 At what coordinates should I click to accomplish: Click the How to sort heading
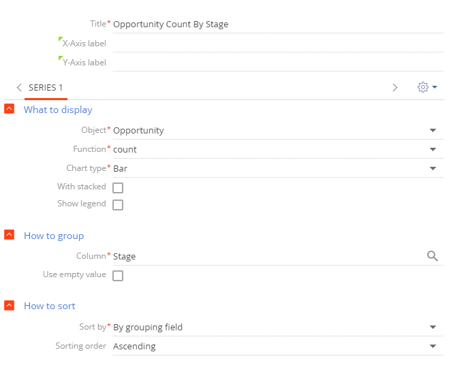click(x=50, y=306)
